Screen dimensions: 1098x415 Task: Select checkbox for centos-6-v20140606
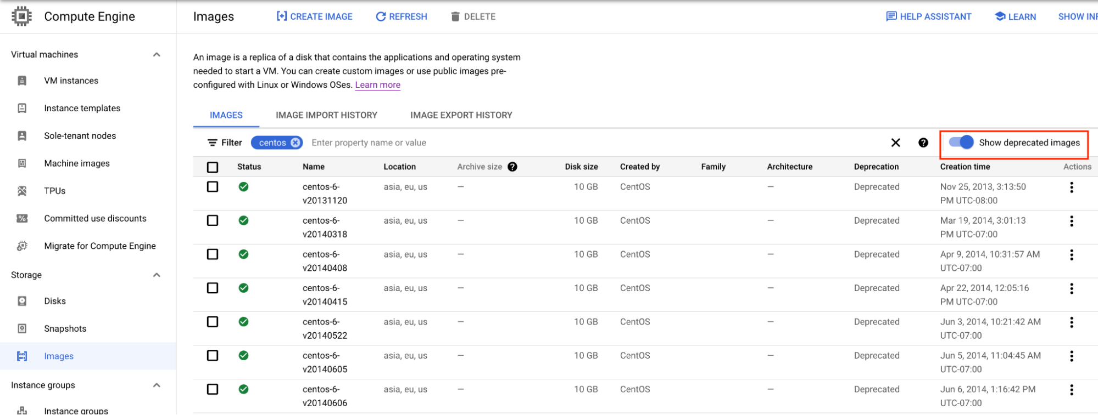pyautogui.click(x=213, y=389)
